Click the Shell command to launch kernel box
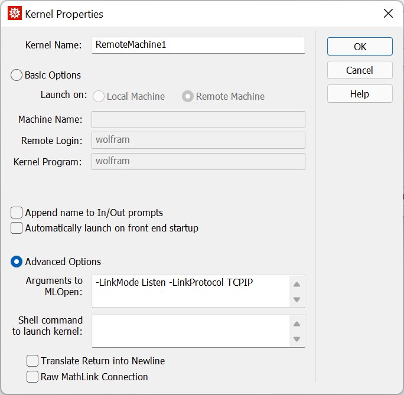 click(x=190, y=331)
